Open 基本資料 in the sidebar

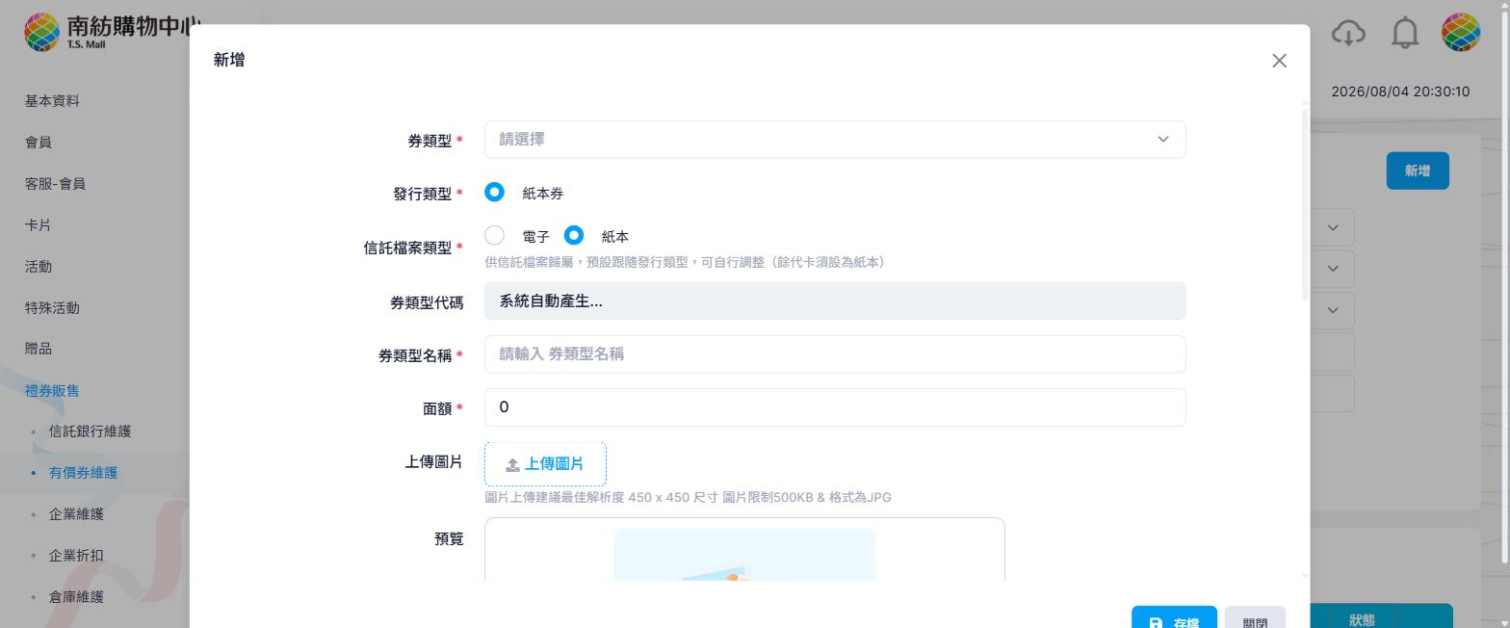52,101
